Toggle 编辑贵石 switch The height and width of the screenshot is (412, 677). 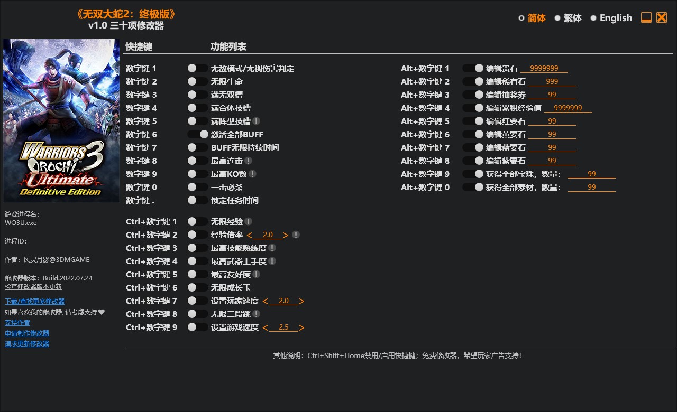pos(473,68)
